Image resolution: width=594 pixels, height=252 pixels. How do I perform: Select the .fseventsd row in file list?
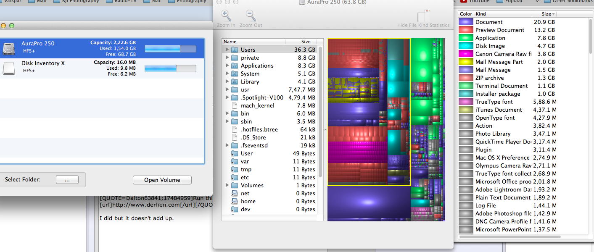[270, 145]
